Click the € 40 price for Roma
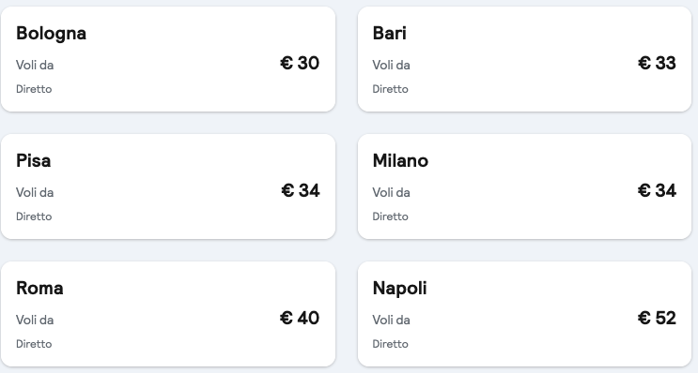This screenshot has height=373, width=698. click(300, 318)
